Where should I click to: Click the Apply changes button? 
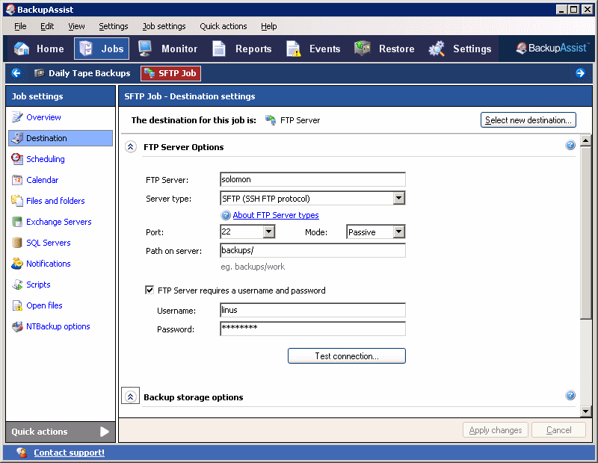point(496,430)
